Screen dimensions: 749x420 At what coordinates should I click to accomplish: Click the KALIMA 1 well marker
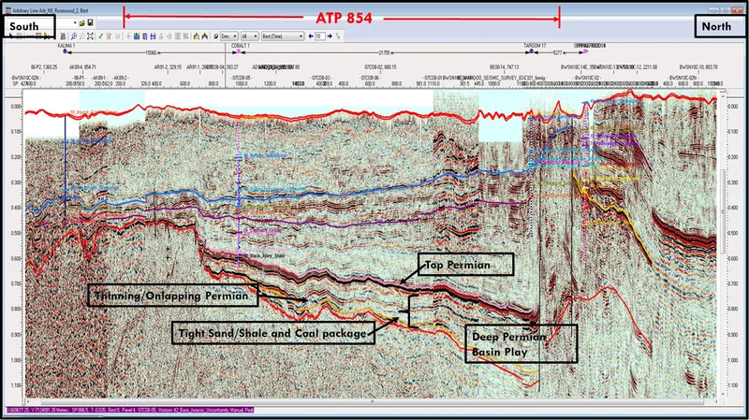click(x=65, y=51)
